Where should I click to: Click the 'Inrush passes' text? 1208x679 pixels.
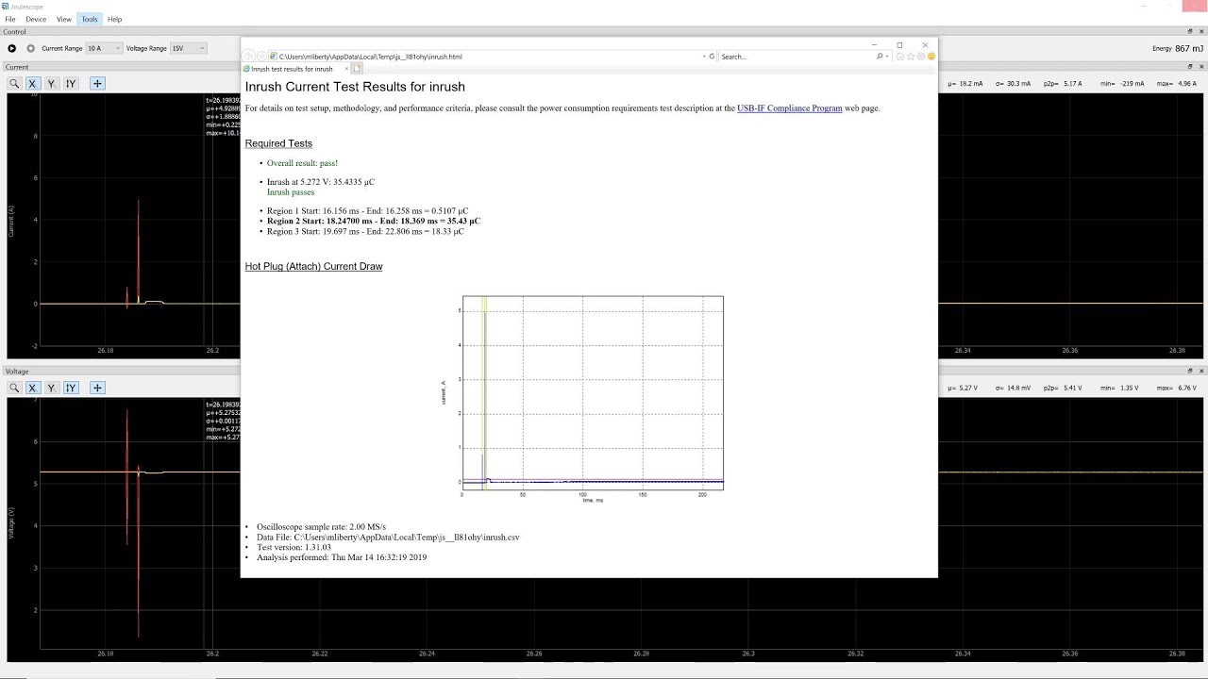(x=291, y=192)
